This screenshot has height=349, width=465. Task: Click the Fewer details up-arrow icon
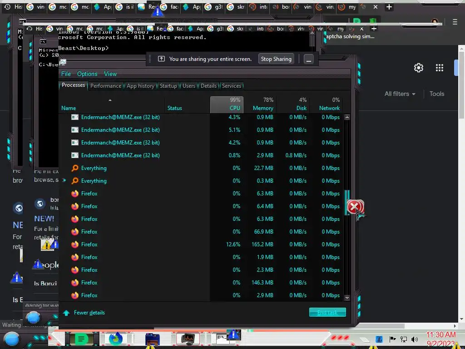(66, 313)
